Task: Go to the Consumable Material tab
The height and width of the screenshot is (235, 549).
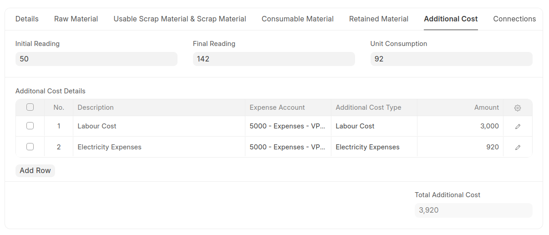Action: [298, 19]
